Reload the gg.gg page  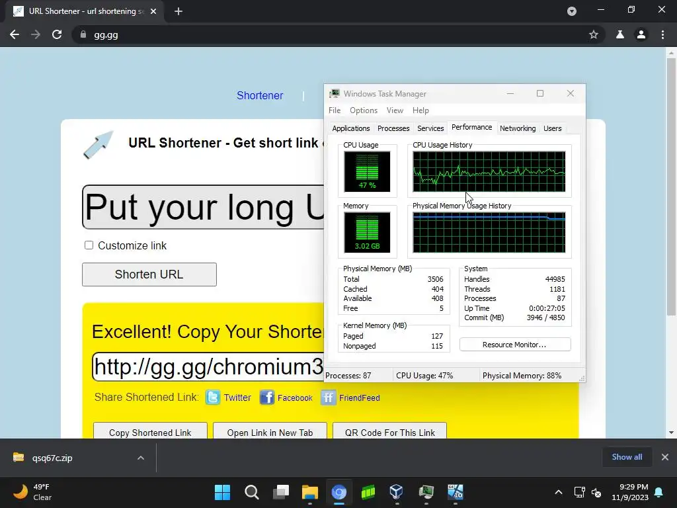coord(57,34)
